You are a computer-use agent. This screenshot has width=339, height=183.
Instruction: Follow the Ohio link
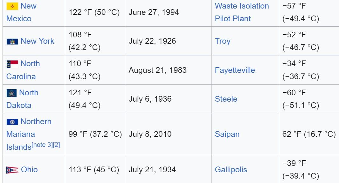coord(29,170)
